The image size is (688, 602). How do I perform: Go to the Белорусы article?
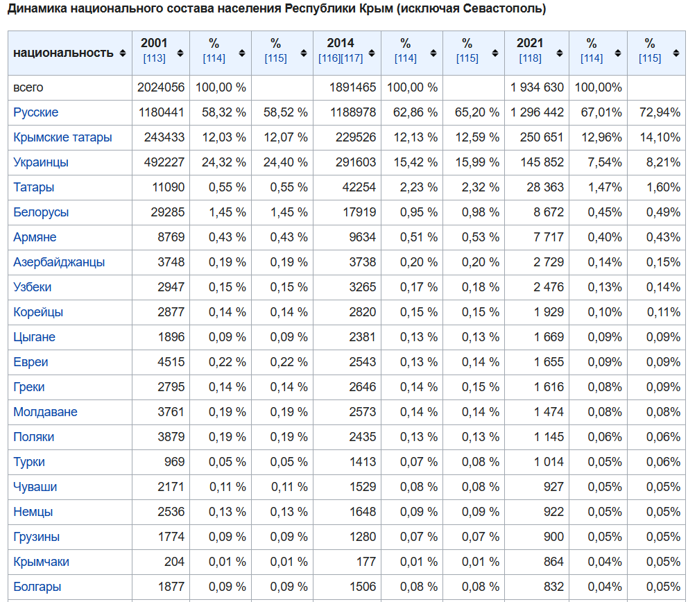point(41,212)
